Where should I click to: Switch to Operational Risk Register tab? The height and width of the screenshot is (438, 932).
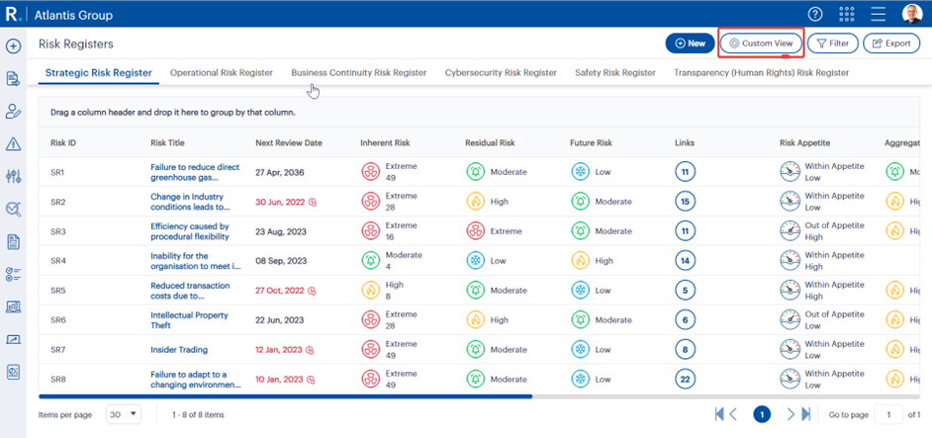[221, 73]
